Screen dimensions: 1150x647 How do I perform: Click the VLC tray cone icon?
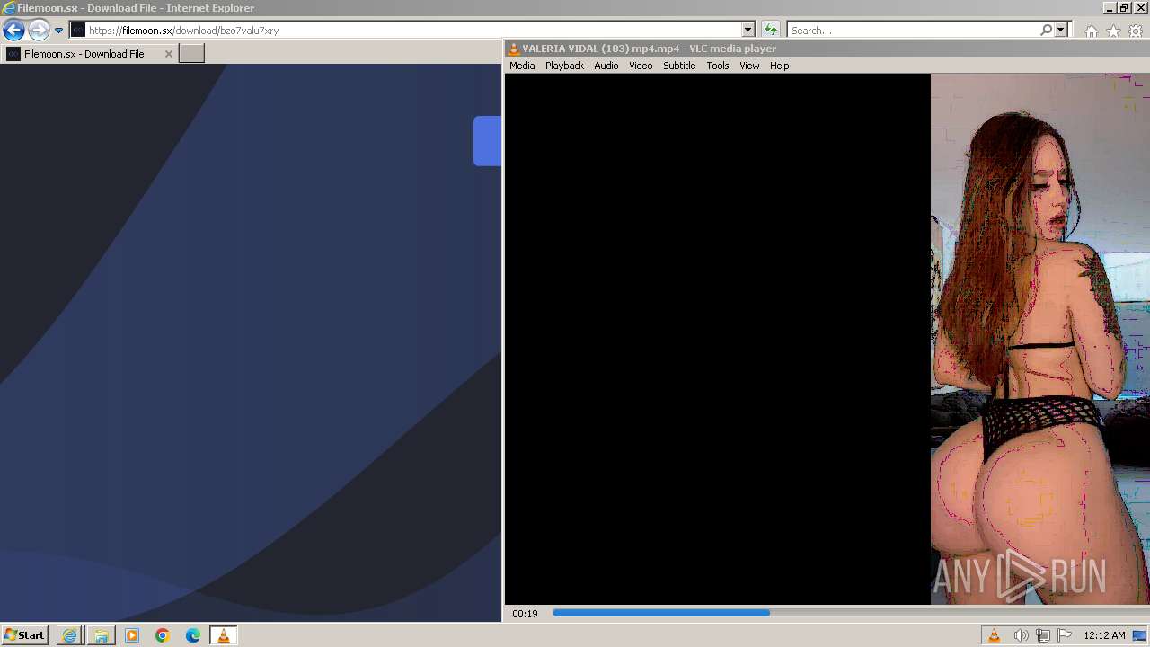994,635
